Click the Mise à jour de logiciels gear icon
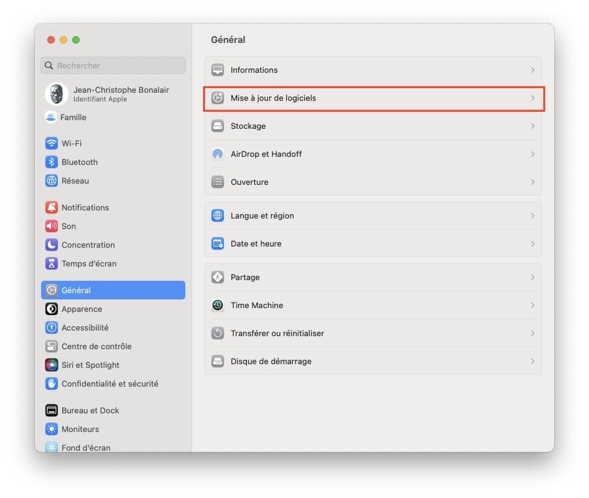The image size is (589, 498). [x=218, y=98]
